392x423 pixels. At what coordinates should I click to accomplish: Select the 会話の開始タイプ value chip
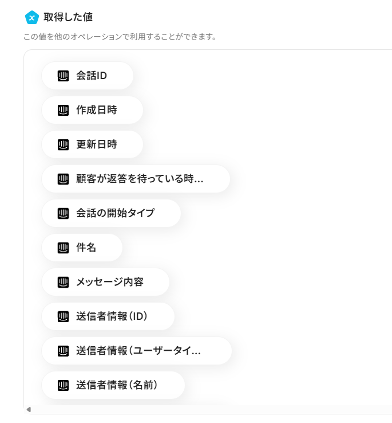point(115,213)
